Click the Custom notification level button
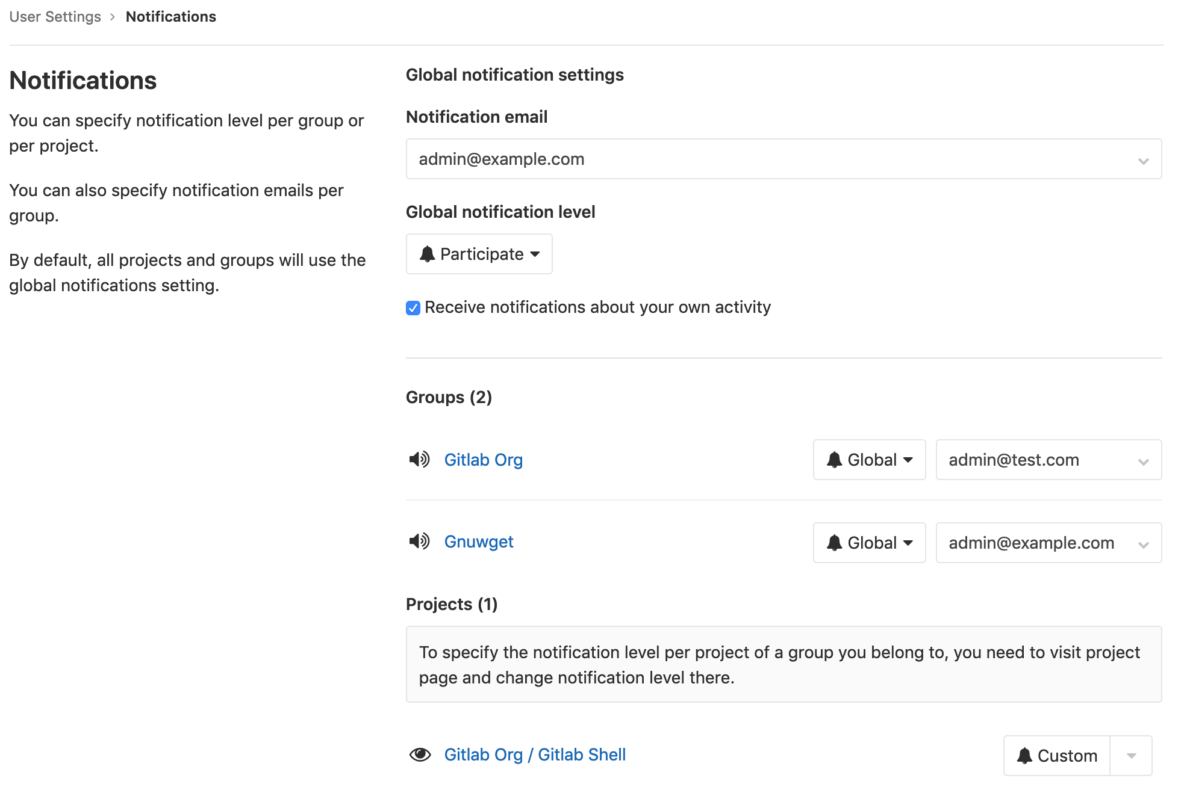 pyautogui.click(x=1057, y=754)
